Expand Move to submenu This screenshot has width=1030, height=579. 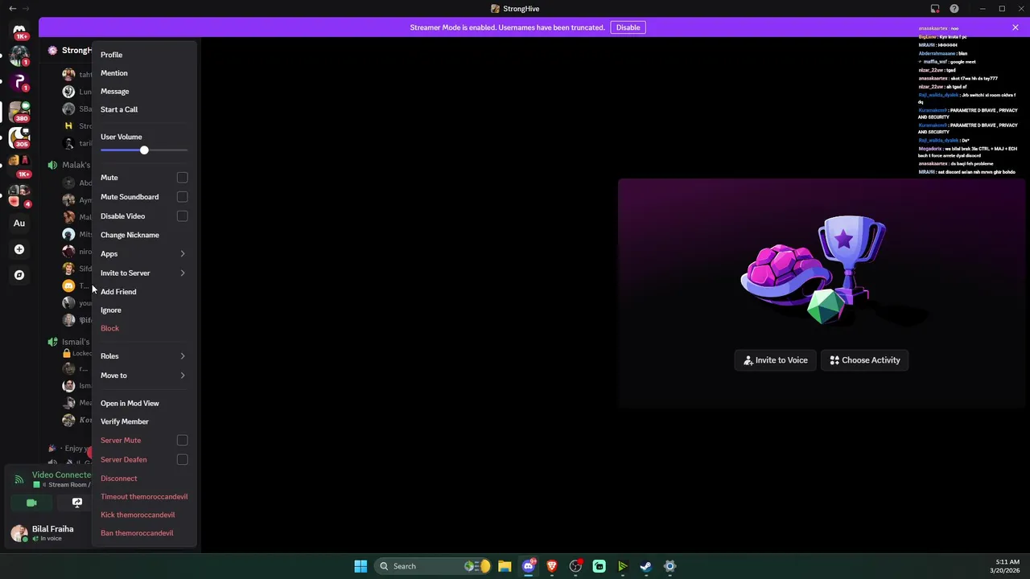(x=144, y=376)
